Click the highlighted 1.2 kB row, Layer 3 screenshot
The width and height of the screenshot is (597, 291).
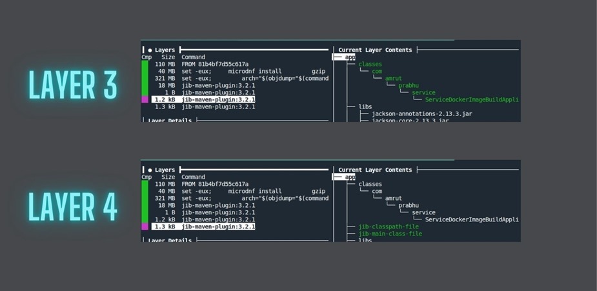point(203,99)
